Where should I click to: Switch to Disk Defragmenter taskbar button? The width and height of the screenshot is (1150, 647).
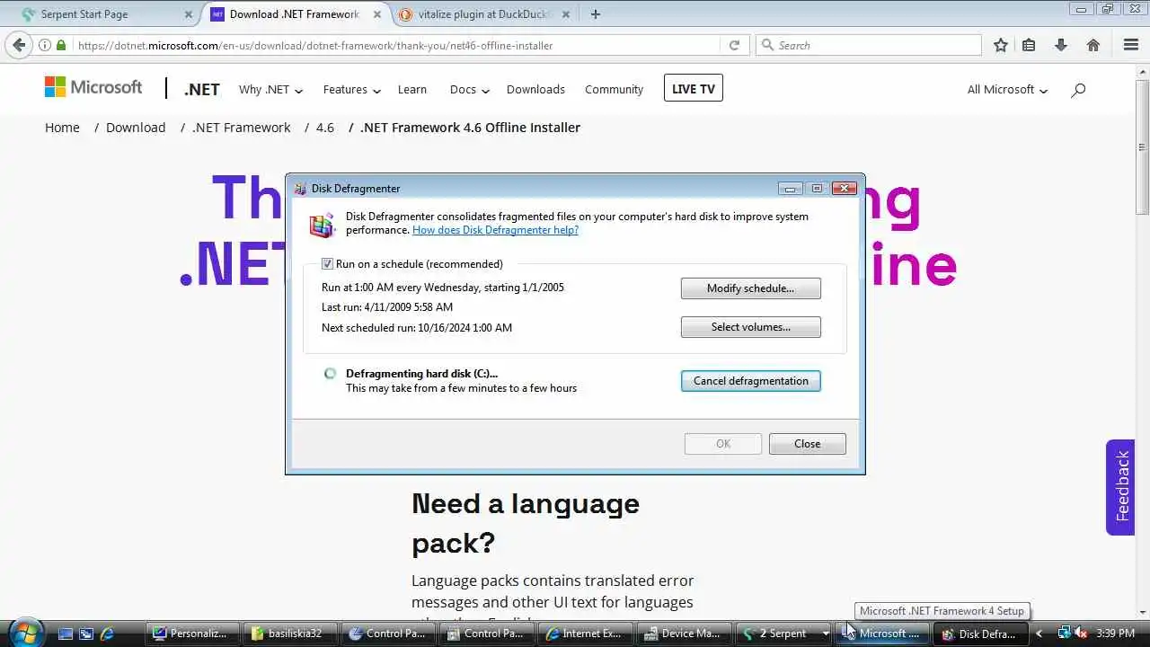pos(978,634)
